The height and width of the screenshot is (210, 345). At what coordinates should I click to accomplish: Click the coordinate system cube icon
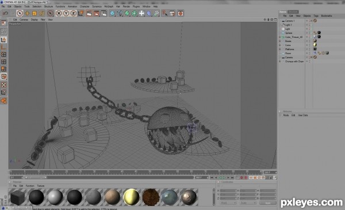80,13
